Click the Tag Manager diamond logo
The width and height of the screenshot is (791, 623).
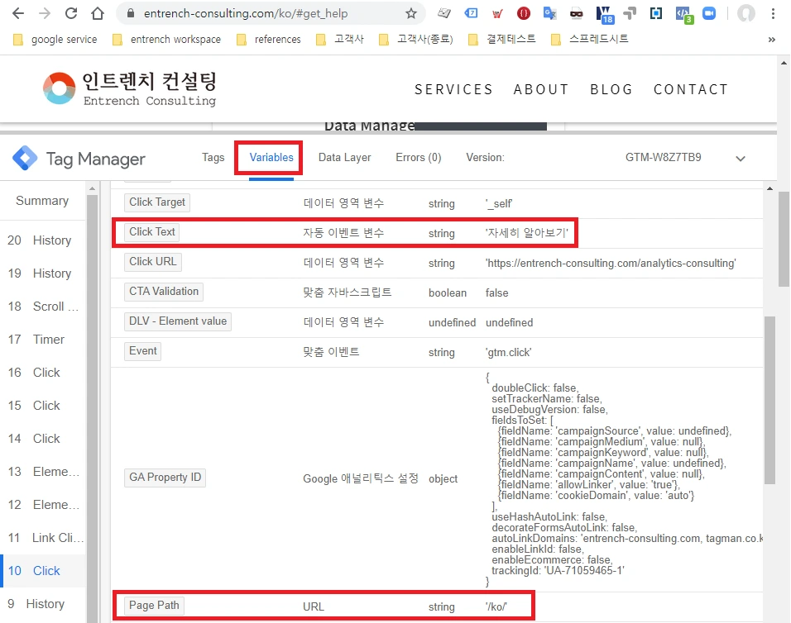(25, 158)
